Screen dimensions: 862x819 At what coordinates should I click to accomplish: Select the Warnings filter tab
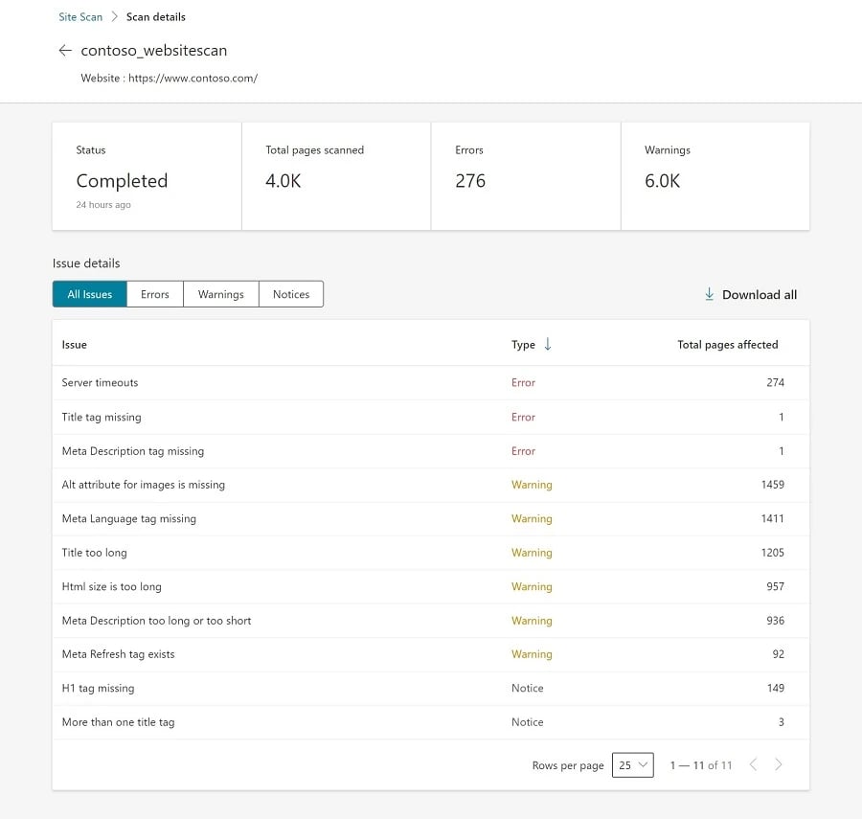point(220,294)
